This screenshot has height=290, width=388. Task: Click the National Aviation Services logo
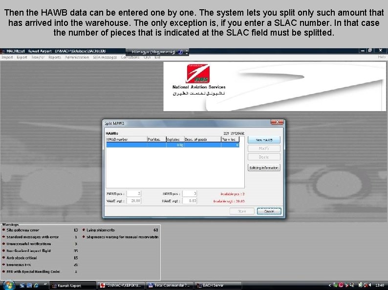coord(199,80)
